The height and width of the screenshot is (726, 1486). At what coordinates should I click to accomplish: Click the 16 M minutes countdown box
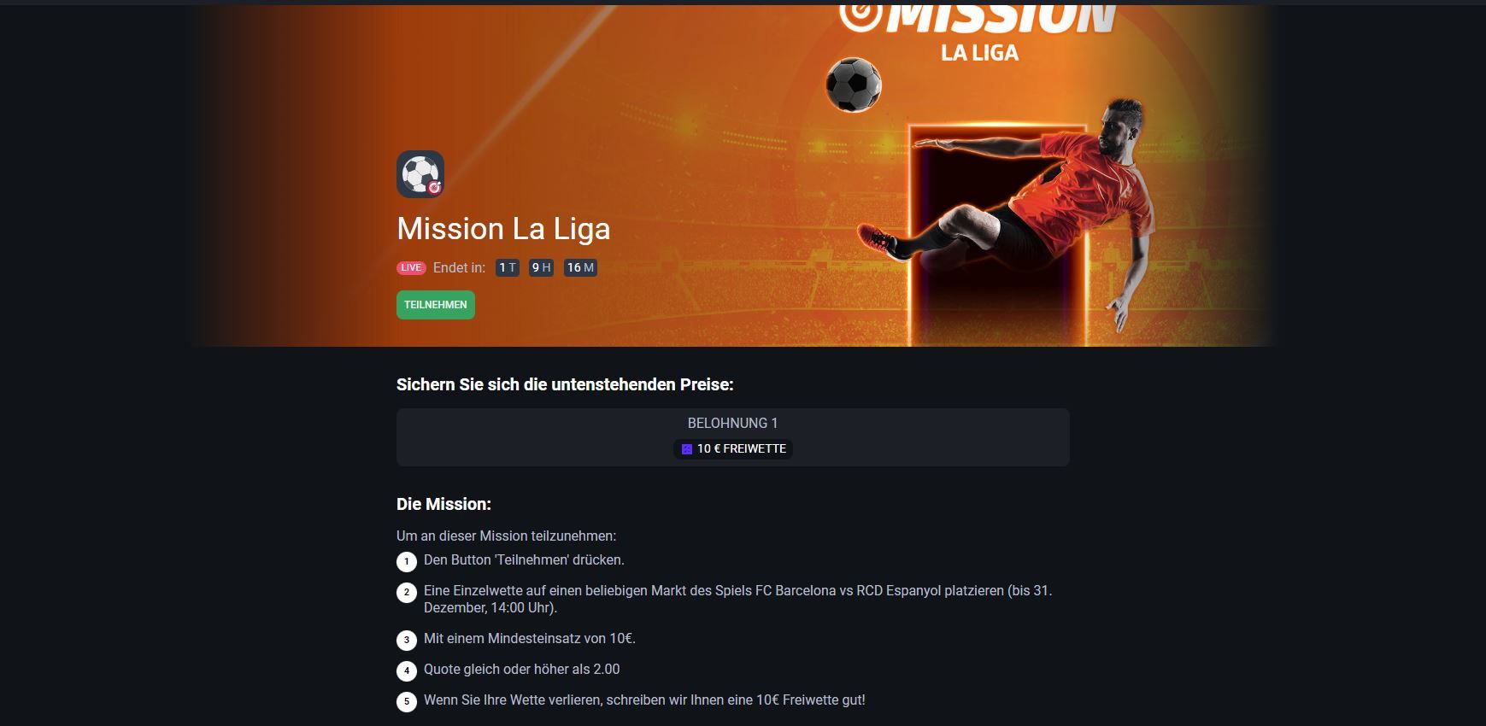(580, 268)
